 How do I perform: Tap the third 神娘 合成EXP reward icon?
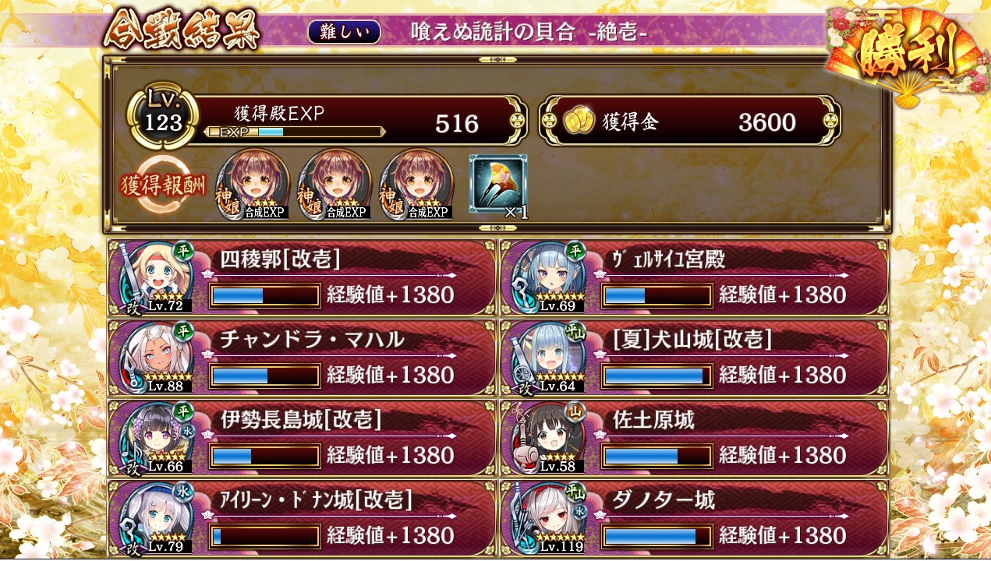[x=416, y=184]
